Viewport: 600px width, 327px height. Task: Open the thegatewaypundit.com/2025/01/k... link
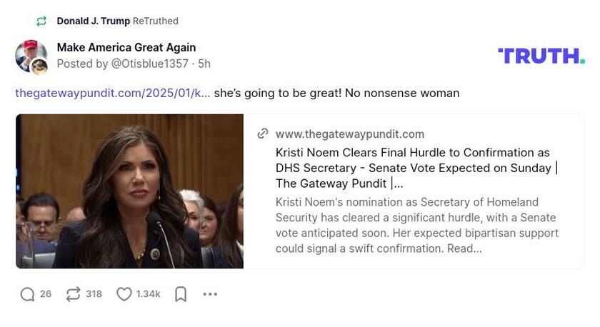coord(113,94)
